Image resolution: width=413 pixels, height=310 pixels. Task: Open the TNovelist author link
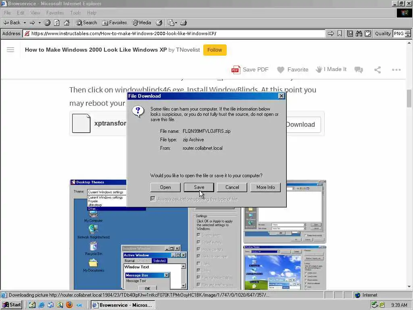[188, 50]
